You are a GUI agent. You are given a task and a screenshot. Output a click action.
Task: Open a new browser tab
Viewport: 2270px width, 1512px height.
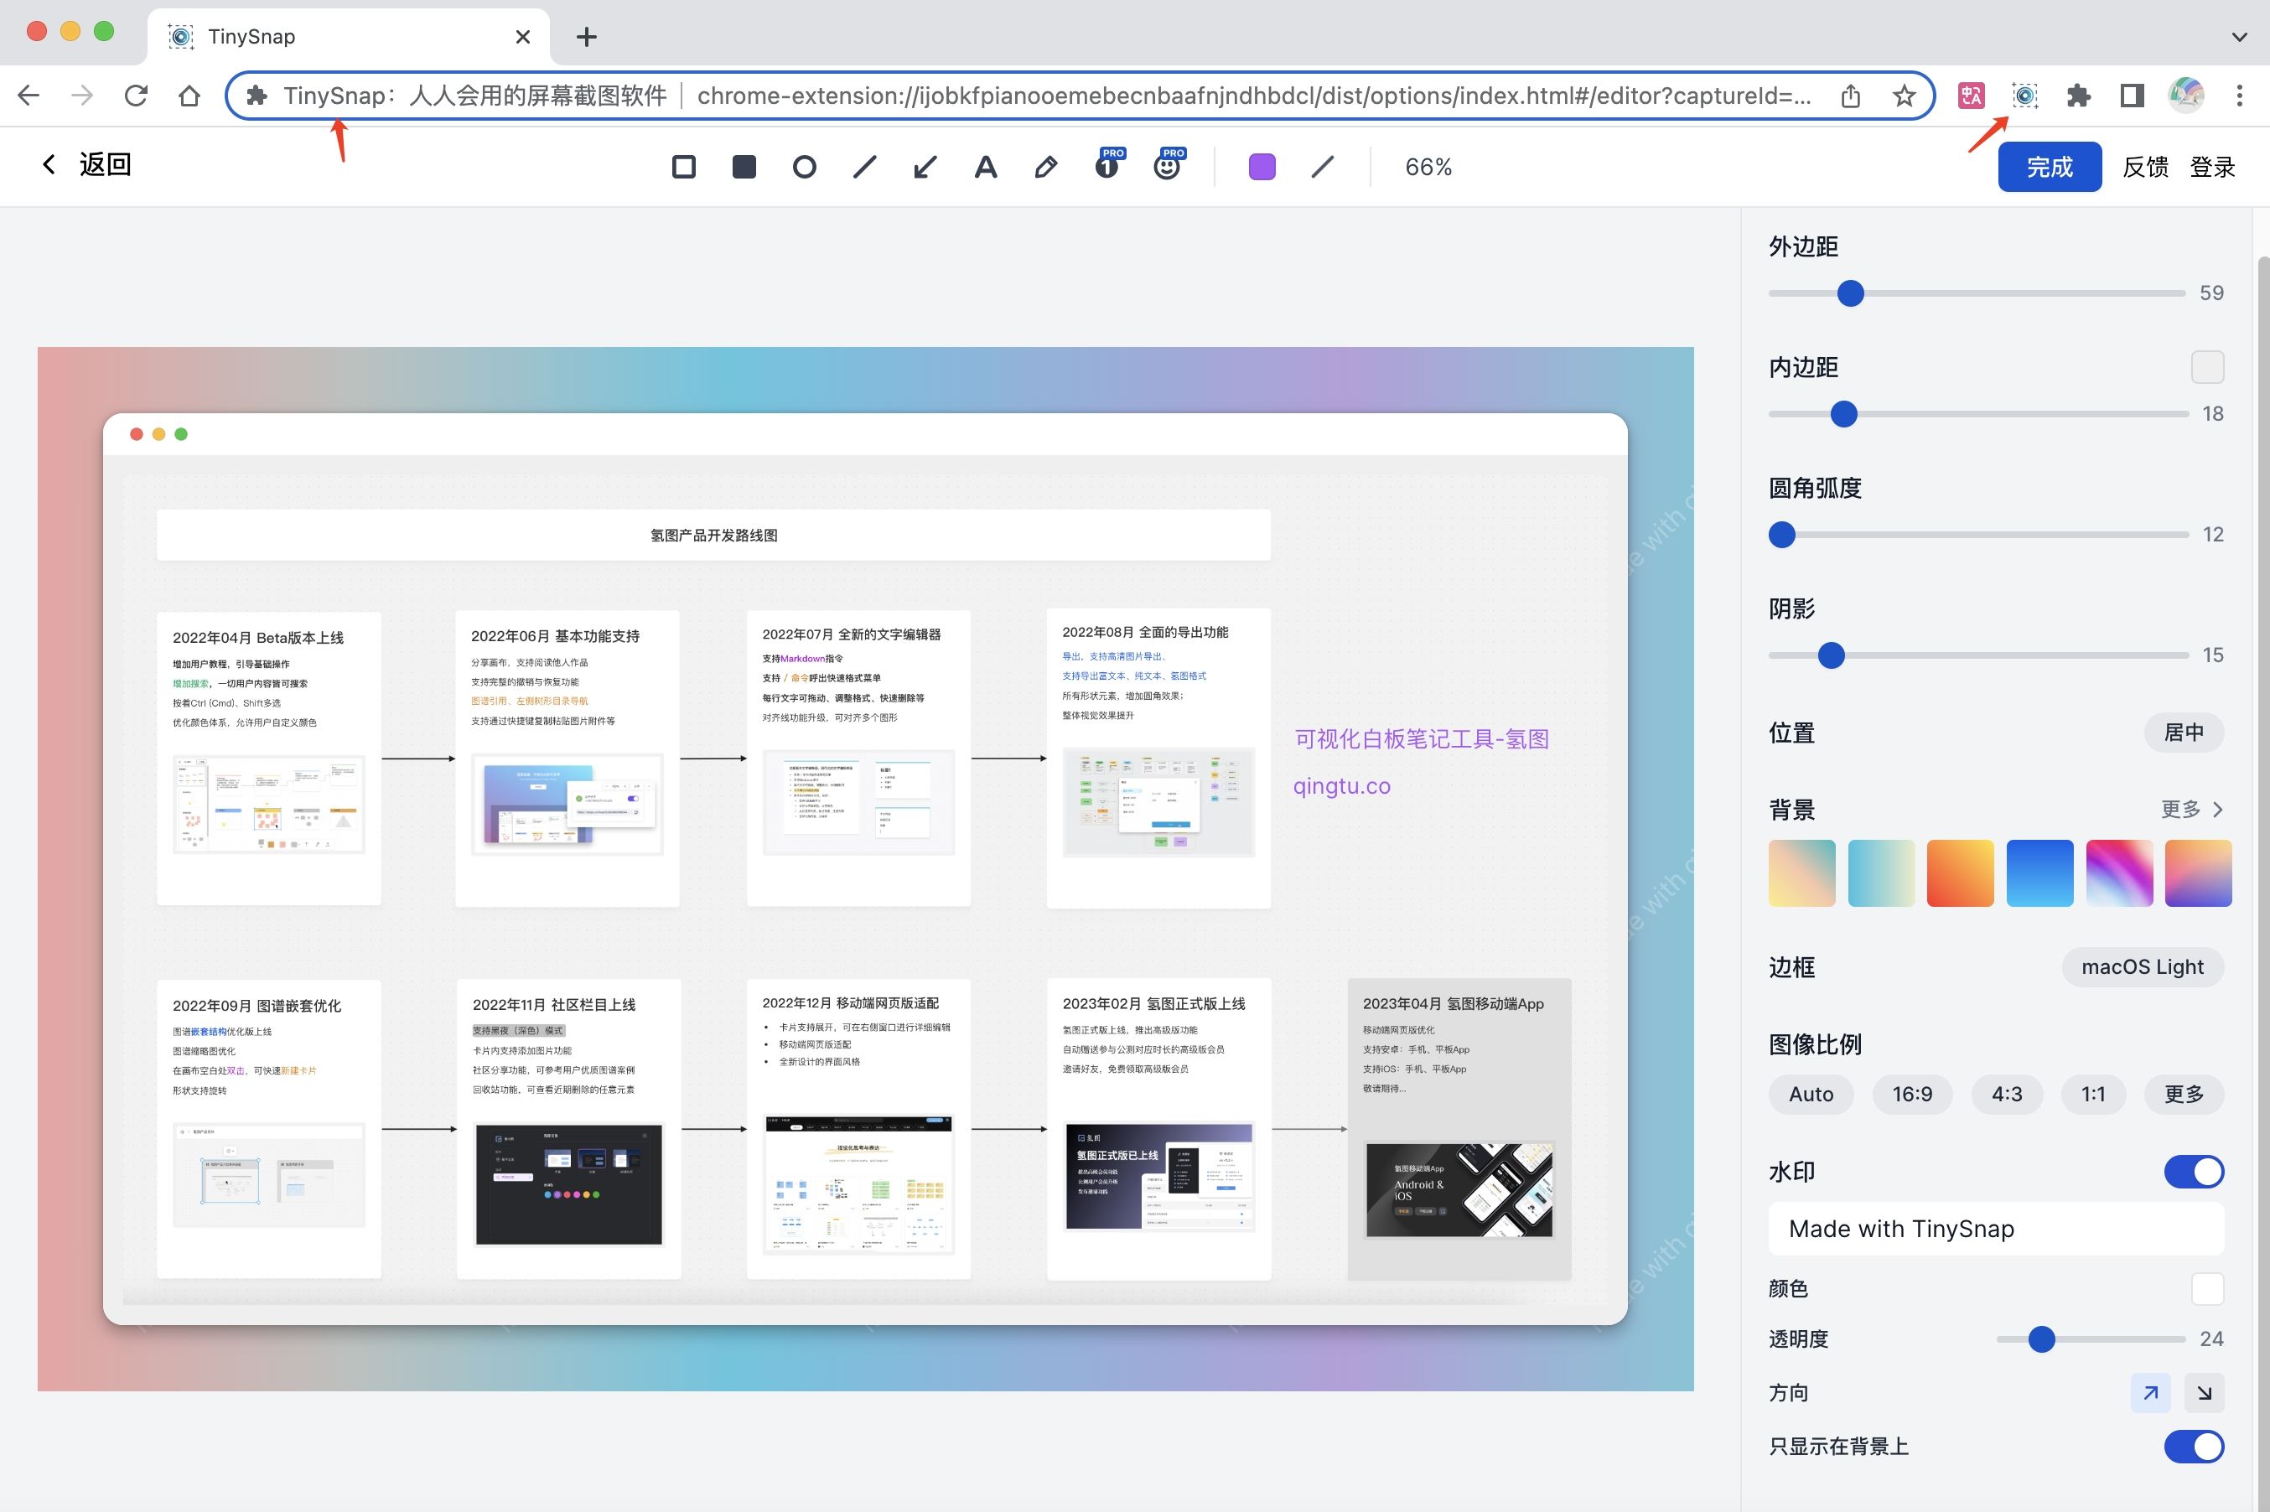(x=586, y=37)
